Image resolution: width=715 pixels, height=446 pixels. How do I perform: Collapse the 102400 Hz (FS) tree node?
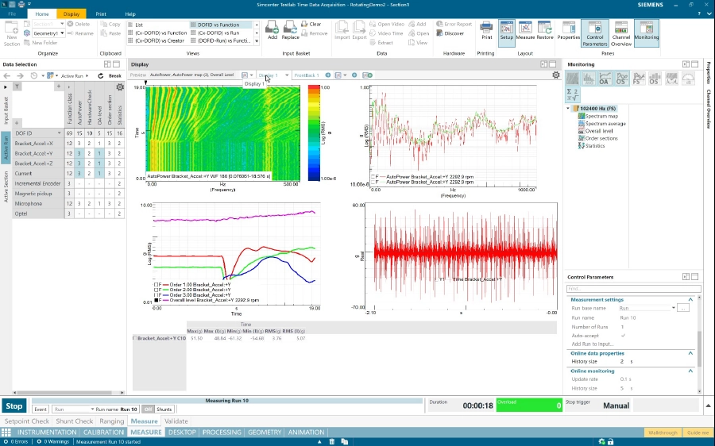569,109
